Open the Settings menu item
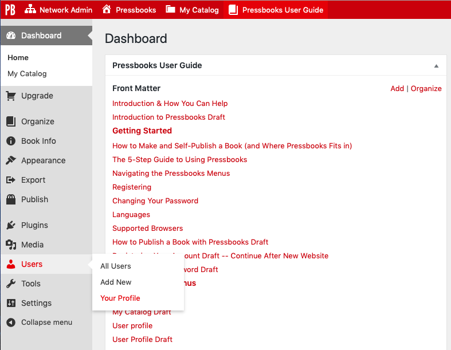Viewport: 451px width, 350px height. (46, 303)
